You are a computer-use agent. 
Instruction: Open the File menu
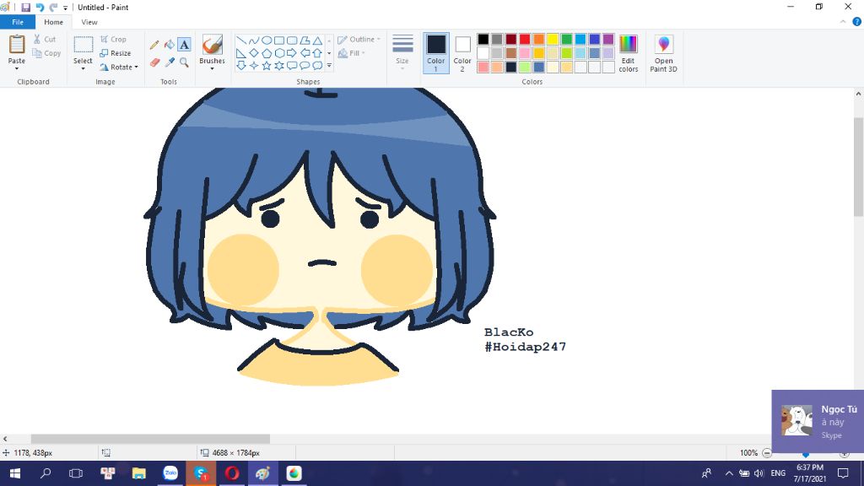(x=18, y=22)
